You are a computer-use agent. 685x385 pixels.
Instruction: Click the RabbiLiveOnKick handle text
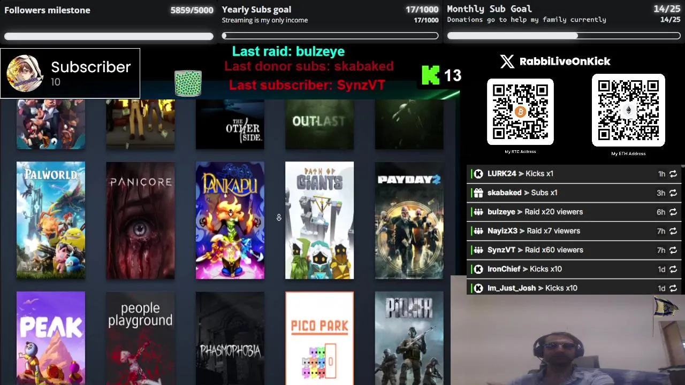click(565, 61)
